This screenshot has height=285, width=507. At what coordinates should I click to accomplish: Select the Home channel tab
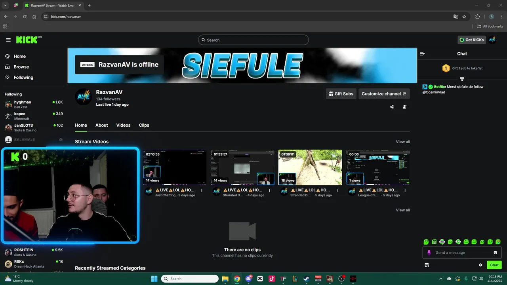point(81,125)
